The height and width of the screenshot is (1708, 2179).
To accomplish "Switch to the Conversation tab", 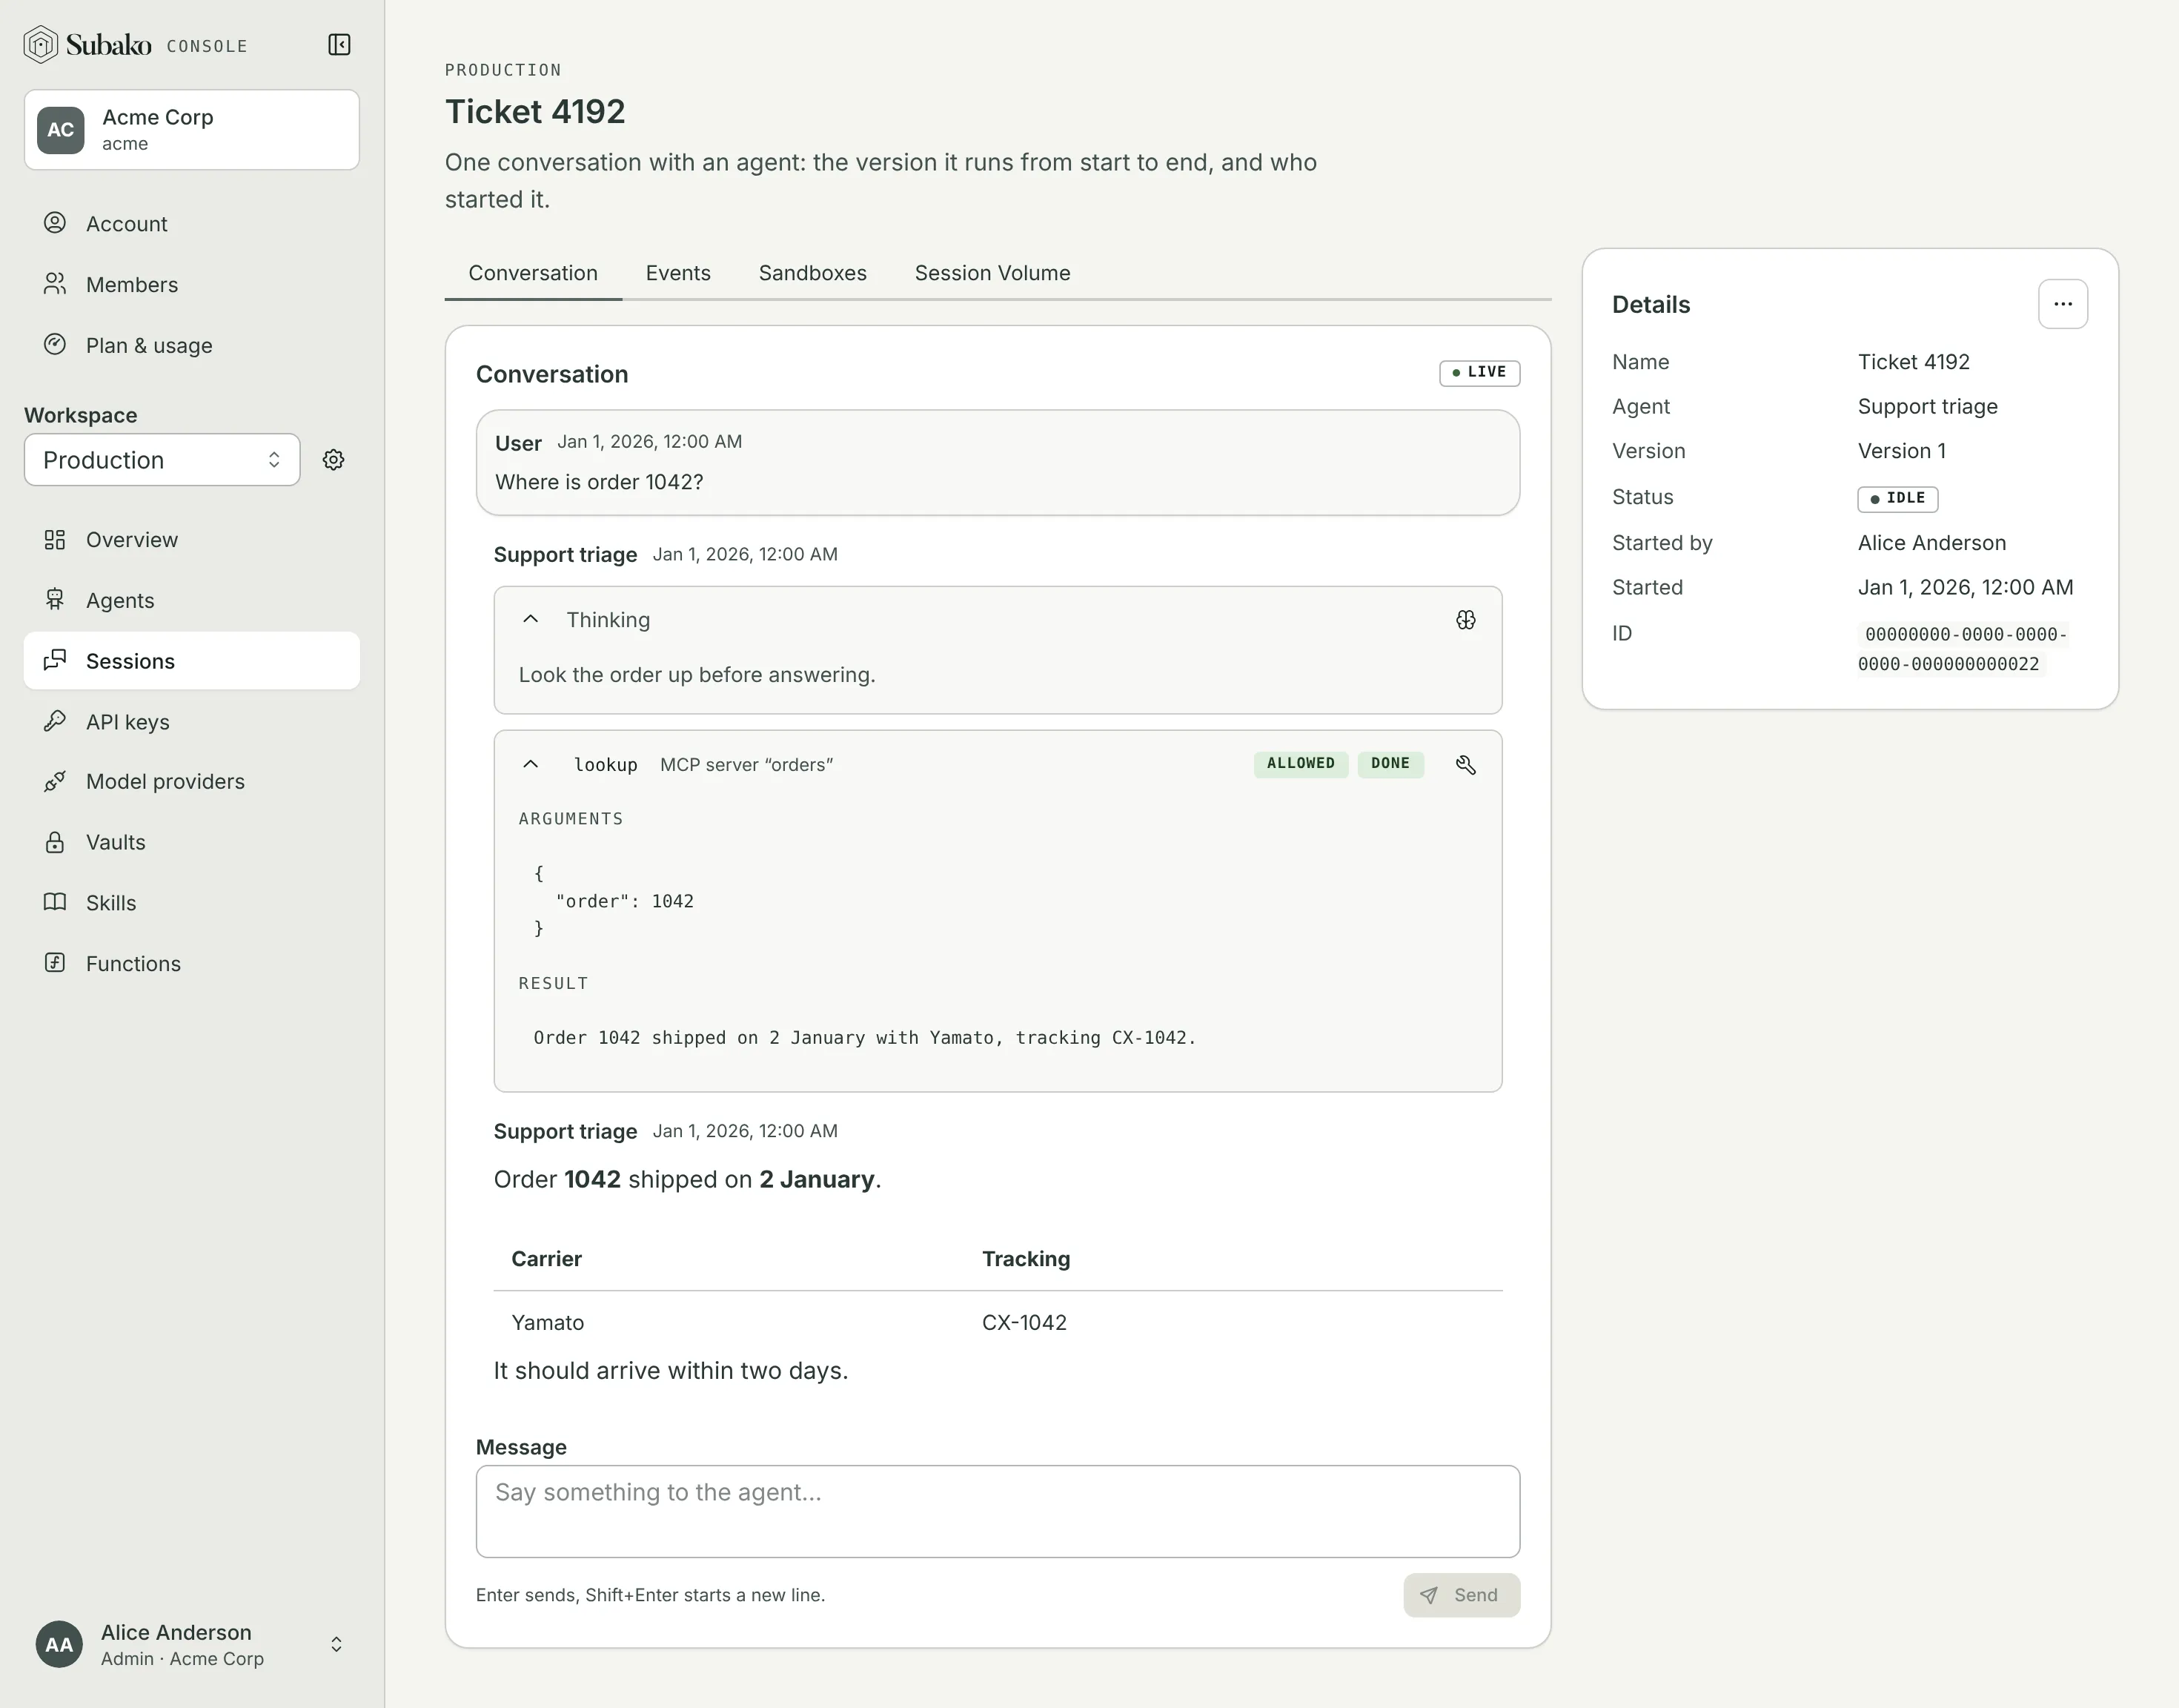I will pos(533,274).
